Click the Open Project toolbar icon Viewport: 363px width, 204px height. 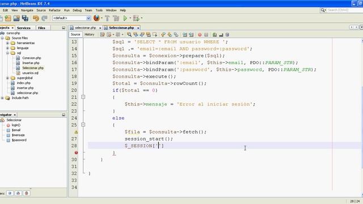tap(16, 18)
